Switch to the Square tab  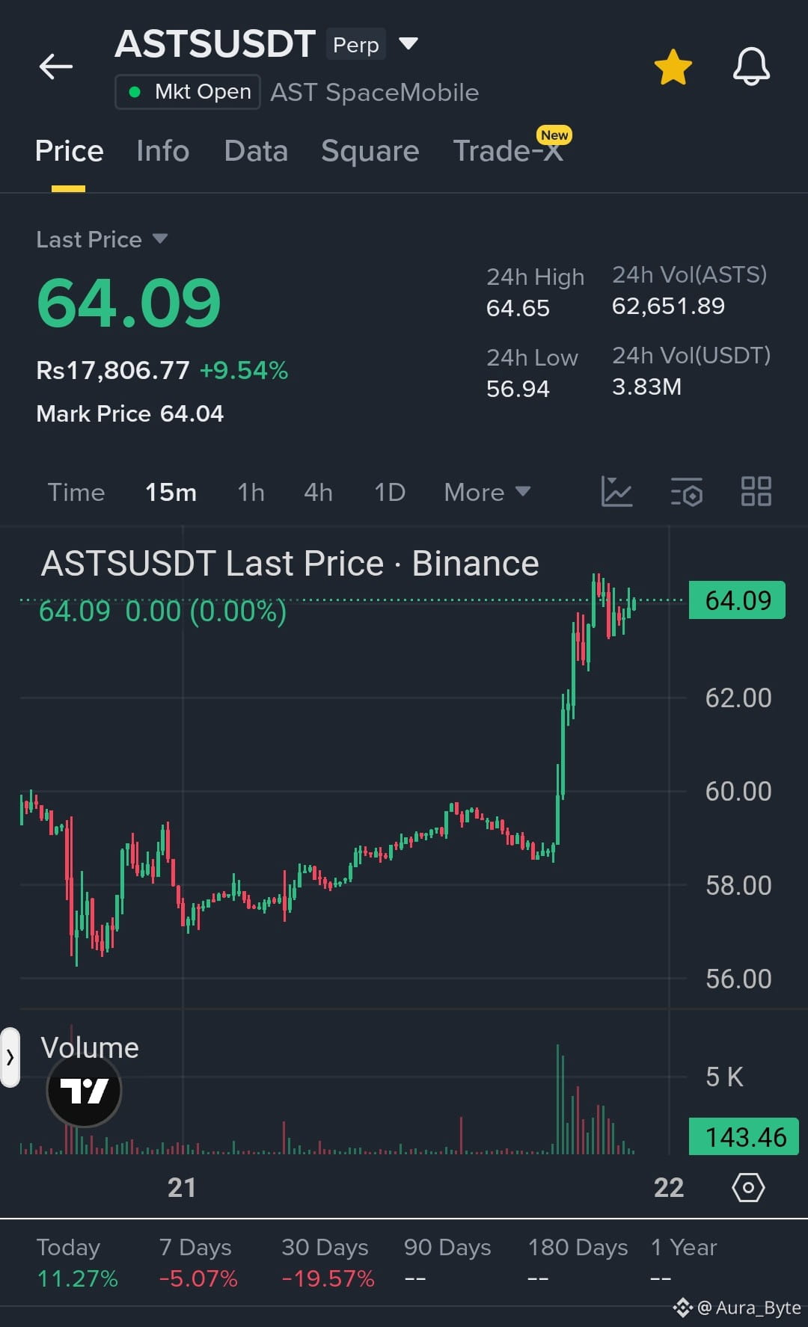(370, 151)
